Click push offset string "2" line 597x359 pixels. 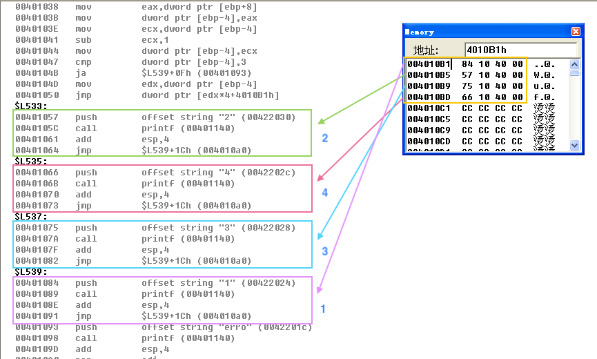coord(155,117)
